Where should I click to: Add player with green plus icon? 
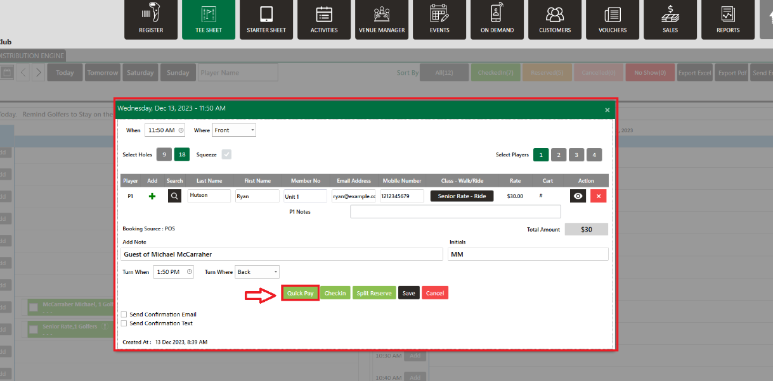click(x=152, y=196)
